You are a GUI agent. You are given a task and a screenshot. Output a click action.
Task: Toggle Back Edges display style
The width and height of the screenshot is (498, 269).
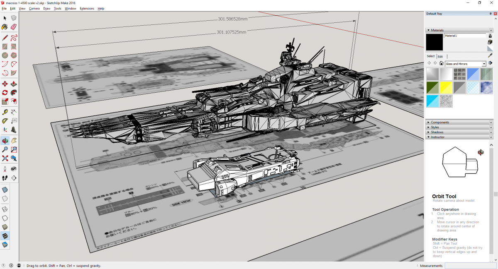pyautogui.click(x=5, y=199)
